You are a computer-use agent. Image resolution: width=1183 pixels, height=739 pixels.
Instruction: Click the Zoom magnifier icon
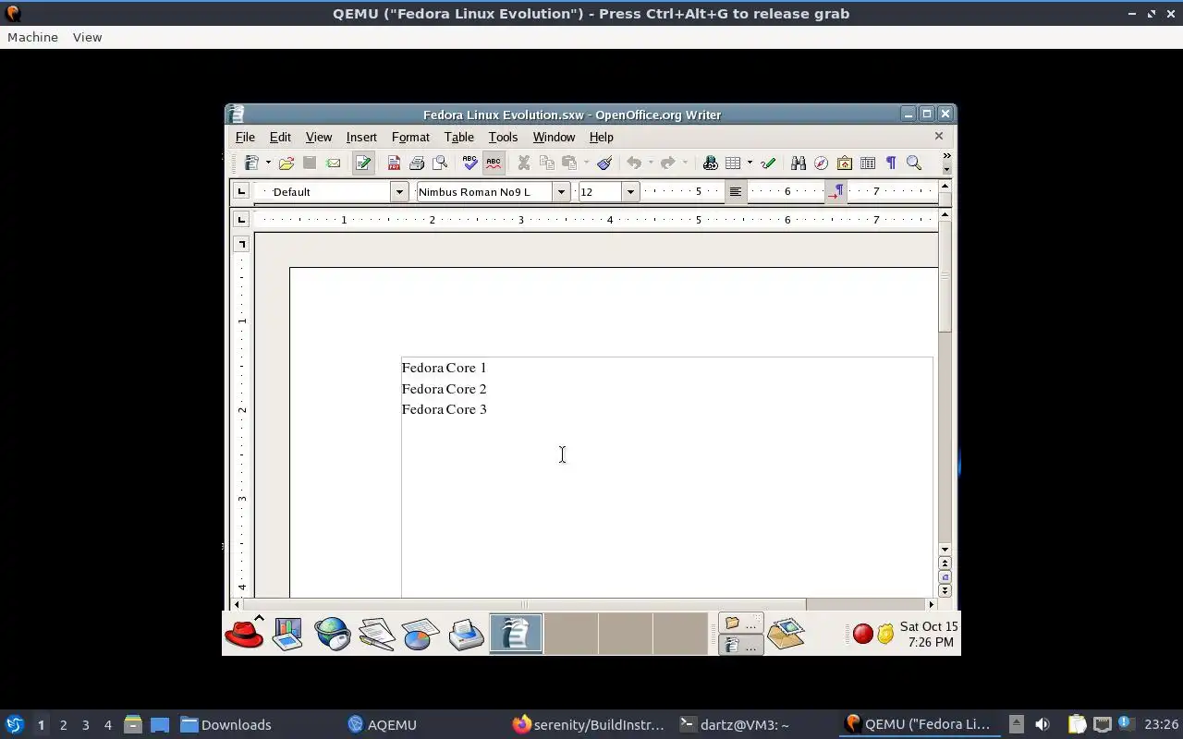(914, 164)
